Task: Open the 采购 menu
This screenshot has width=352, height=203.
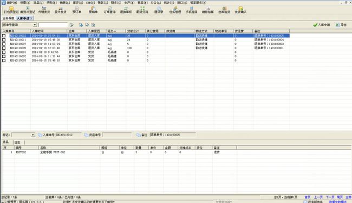Action: point(51,3)
